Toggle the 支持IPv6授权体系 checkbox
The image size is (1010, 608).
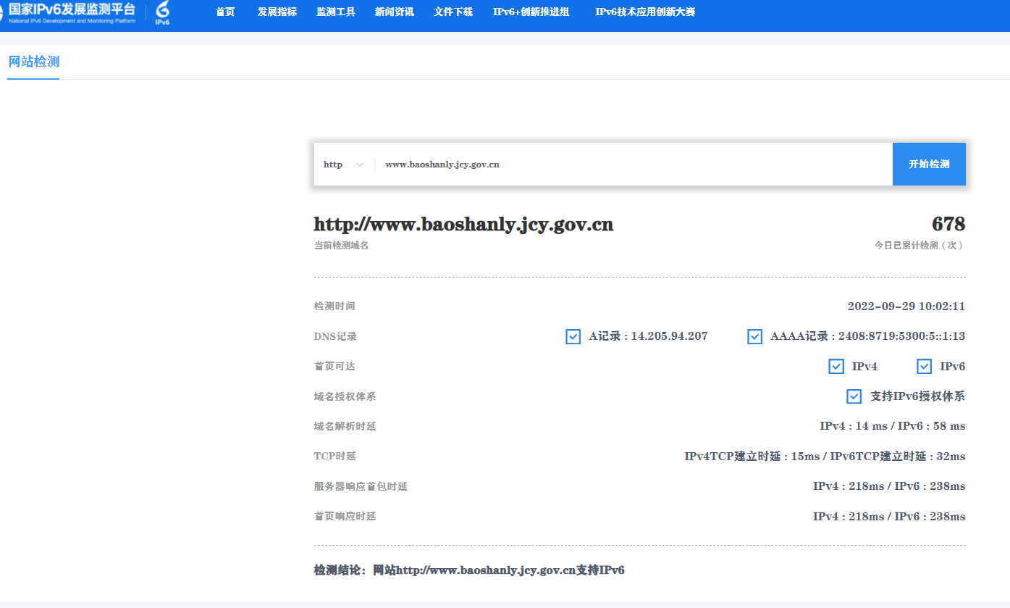854,396
